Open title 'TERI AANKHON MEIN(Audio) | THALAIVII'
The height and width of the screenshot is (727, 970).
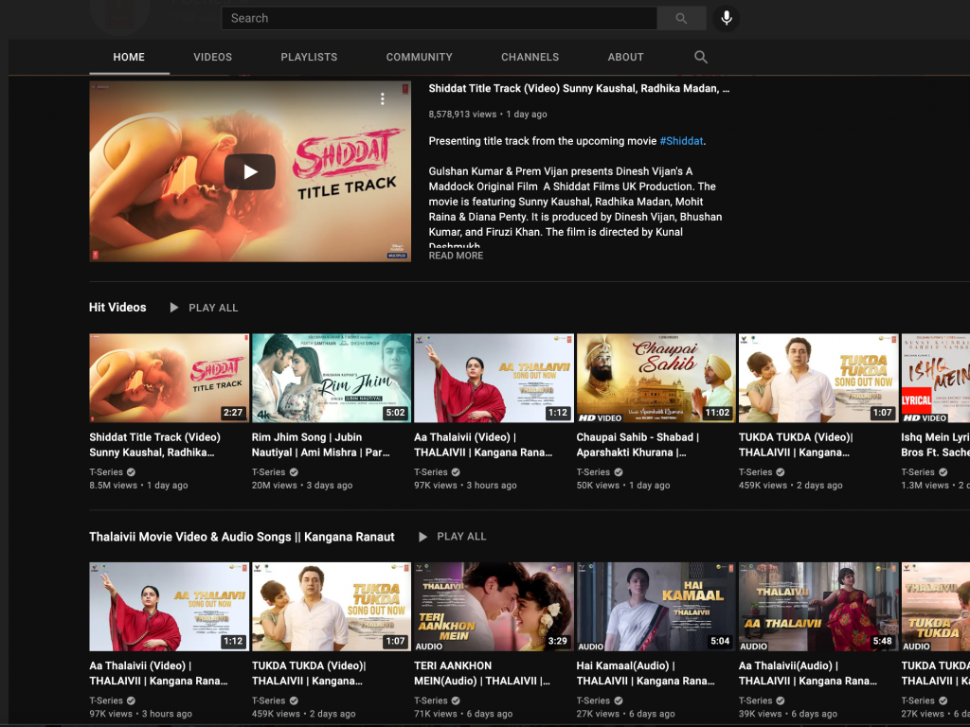tap(482, 673)
